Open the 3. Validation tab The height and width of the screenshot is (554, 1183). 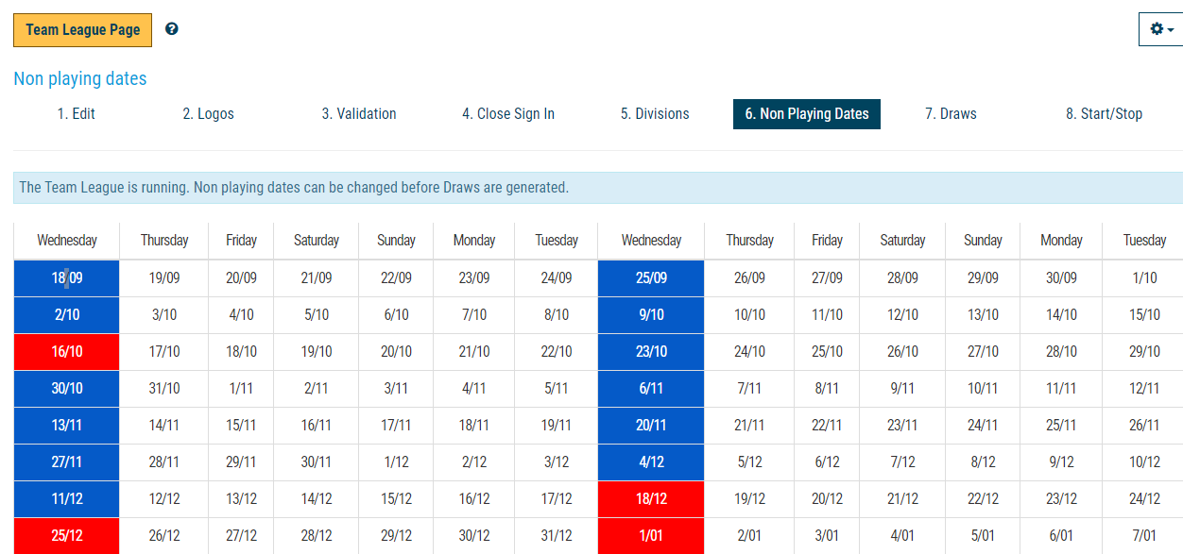(359, 114)
